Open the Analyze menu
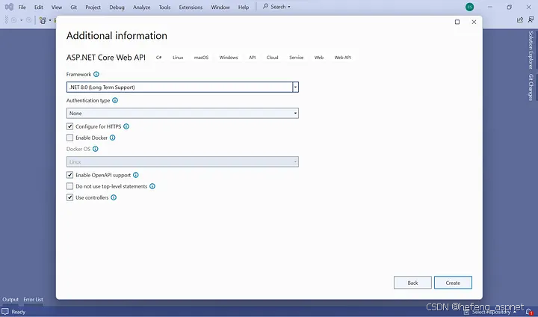 coord(142,7)
